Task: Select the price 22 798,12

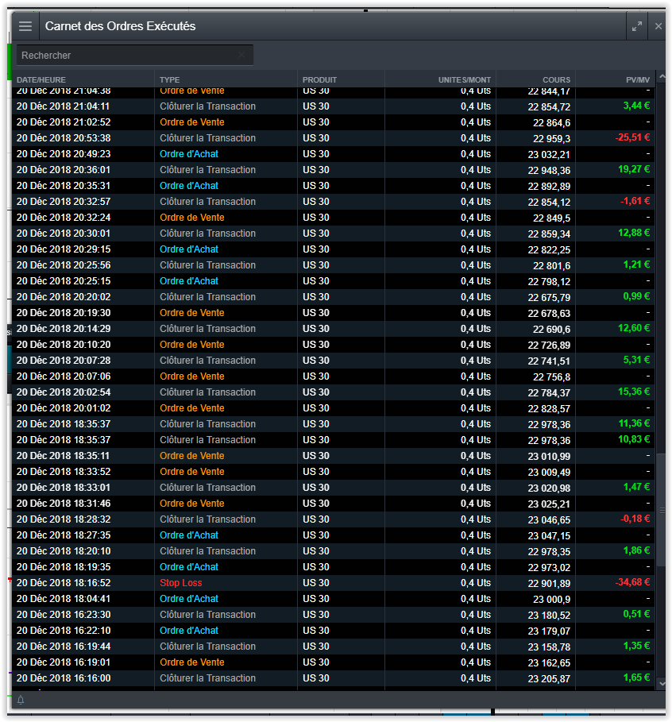Action: point(549,282)
